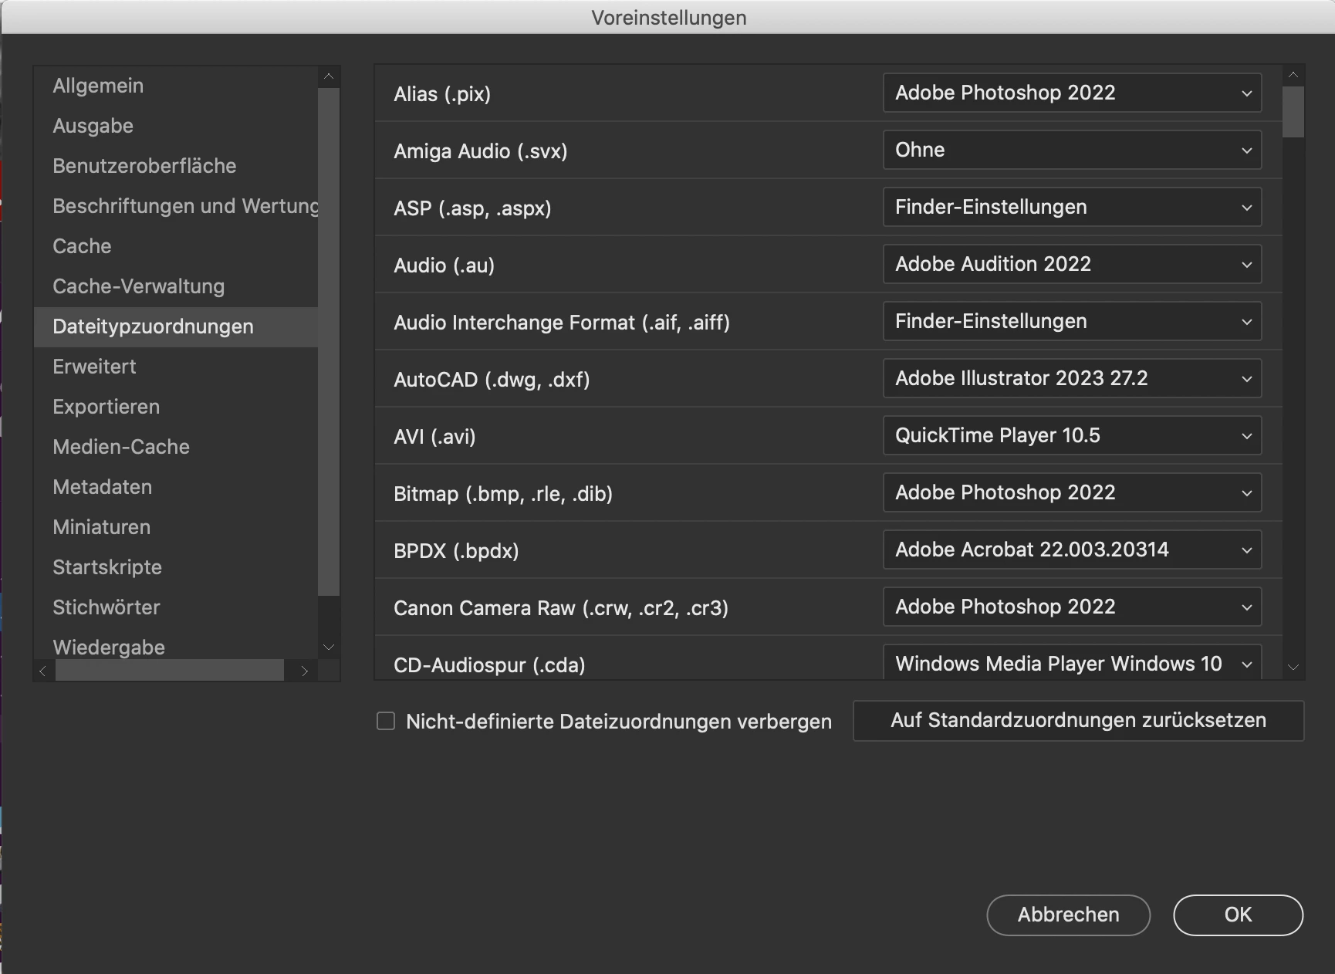Open Startskripte settings
Screen dimensions: 1335x974
tap(176, 567)
